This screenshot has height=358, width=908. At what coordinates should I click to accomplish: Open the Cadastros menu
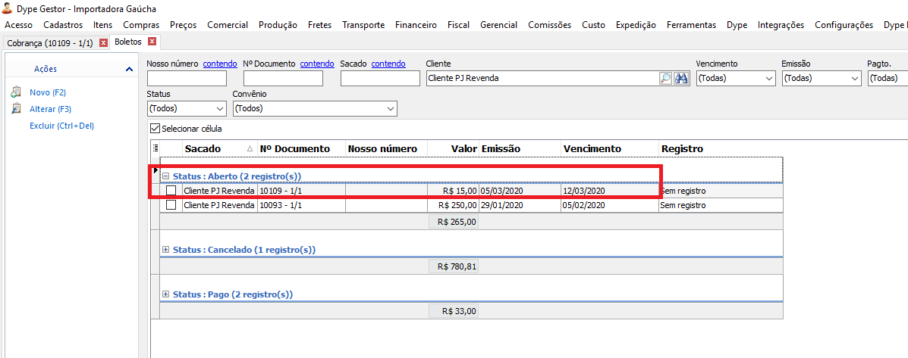click(63, 25)
